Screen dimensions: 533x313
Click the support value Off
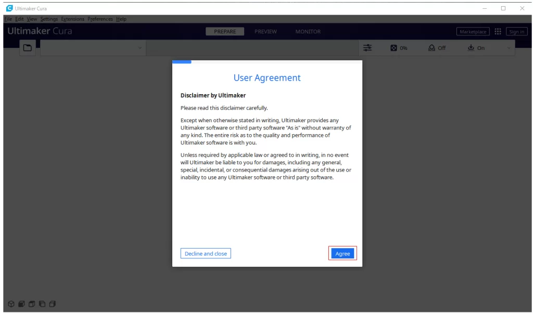coord(441,48)
